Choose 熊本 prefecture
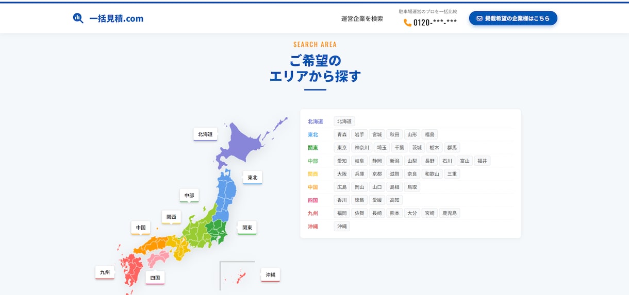629x295 pixels. click(x=394, y=213)
